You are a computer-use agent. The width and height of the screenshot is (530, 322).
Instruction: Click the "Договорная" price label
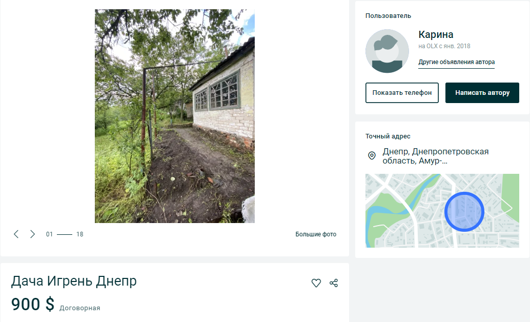point(79,308)
